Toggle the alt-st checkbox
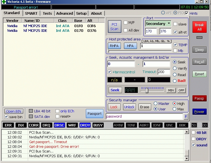This screenshot has height=163, width=211. [x=175, y=32]
